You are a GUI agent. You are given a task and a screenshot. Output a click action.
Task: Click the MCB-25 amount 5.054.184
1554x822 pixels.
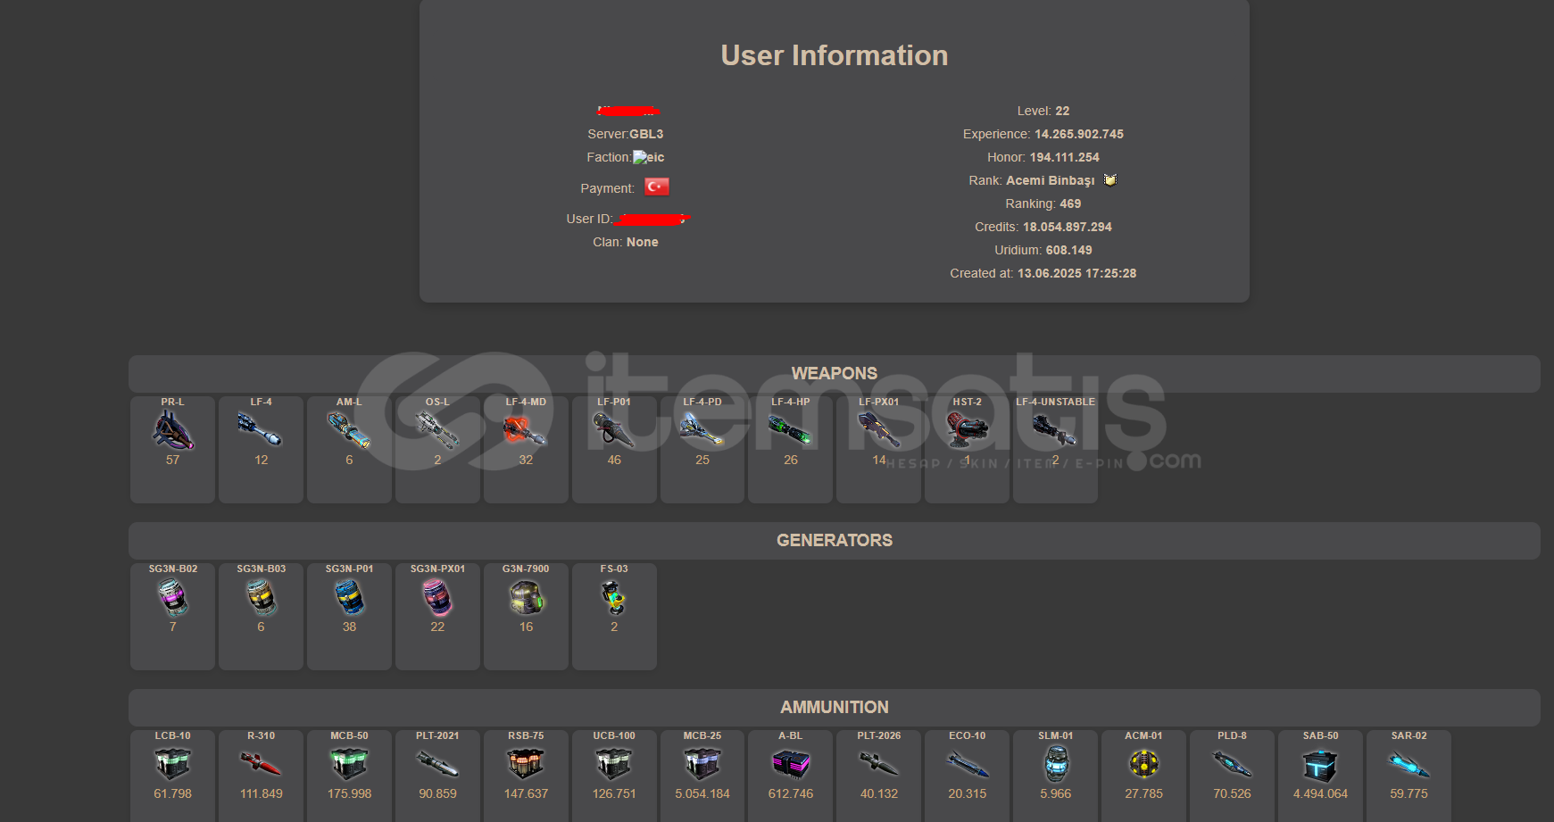[702, 793]
